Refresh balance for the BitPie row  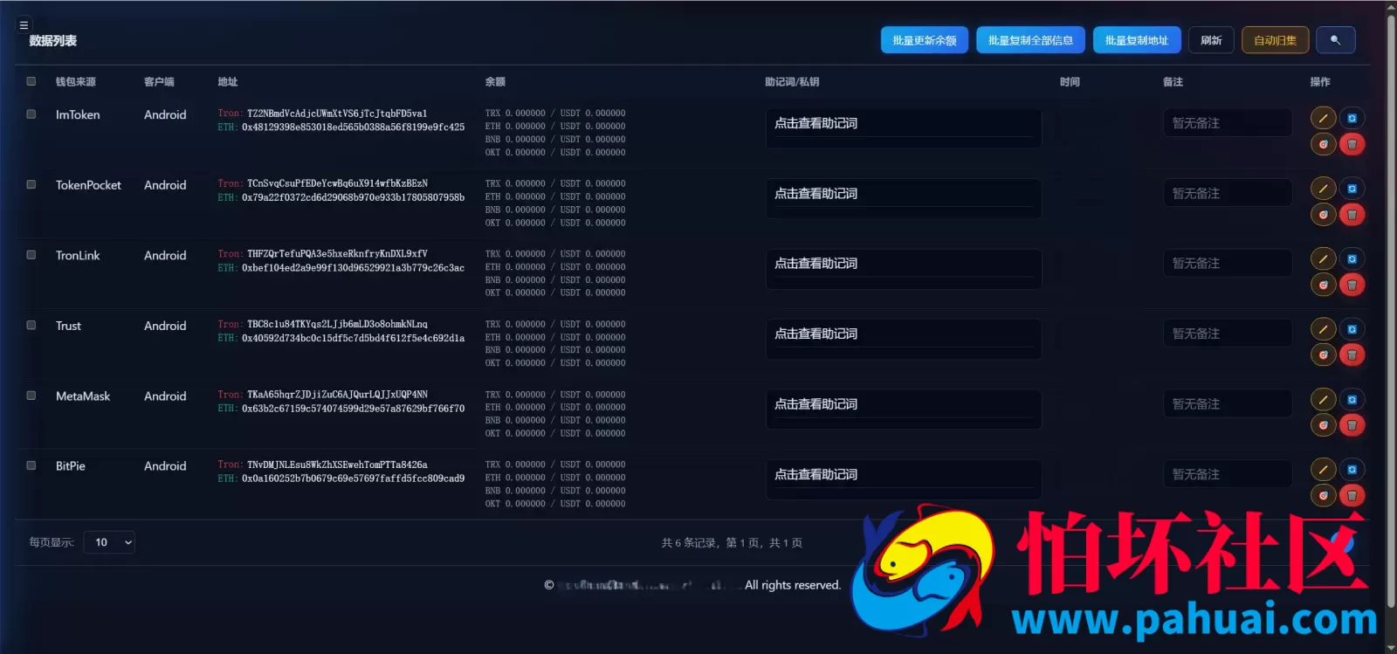pyautogui.click(x=1352, y=470)
